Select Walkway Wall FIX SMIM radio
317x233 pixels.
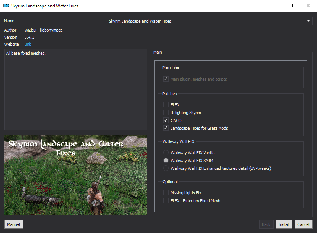click(166, 161)
